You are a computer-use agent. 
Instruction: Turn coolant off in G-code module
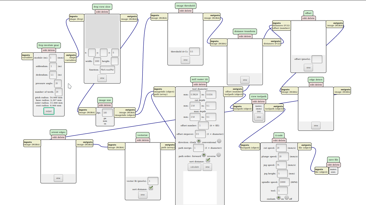coord(287,198)
